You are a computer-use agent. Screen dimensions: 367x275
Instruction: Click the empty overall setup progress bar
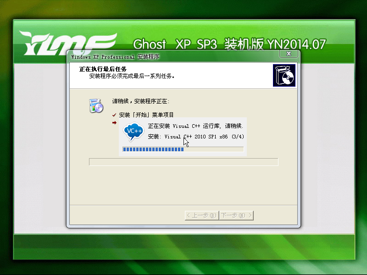(x=183, y=162)
